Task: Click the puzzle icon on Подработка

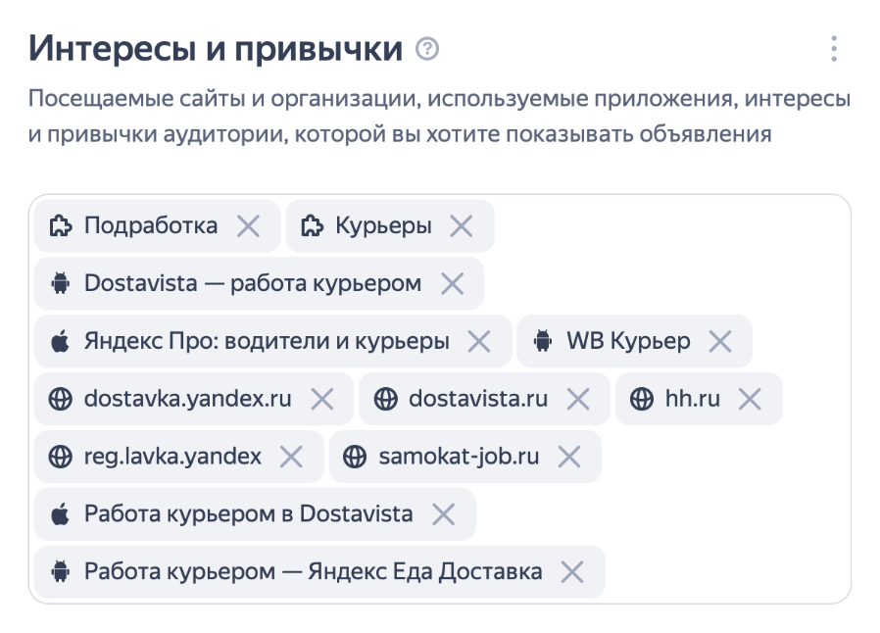Action: click(x=61, y=226)
